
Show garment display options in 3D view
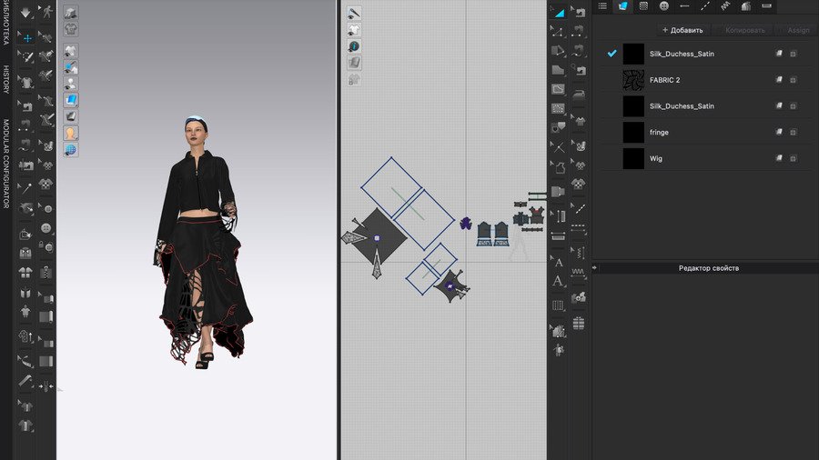70,51
